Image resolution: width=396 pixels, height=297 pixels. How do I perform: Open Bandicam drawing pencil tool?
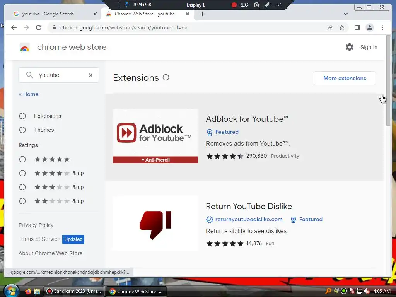268,5
